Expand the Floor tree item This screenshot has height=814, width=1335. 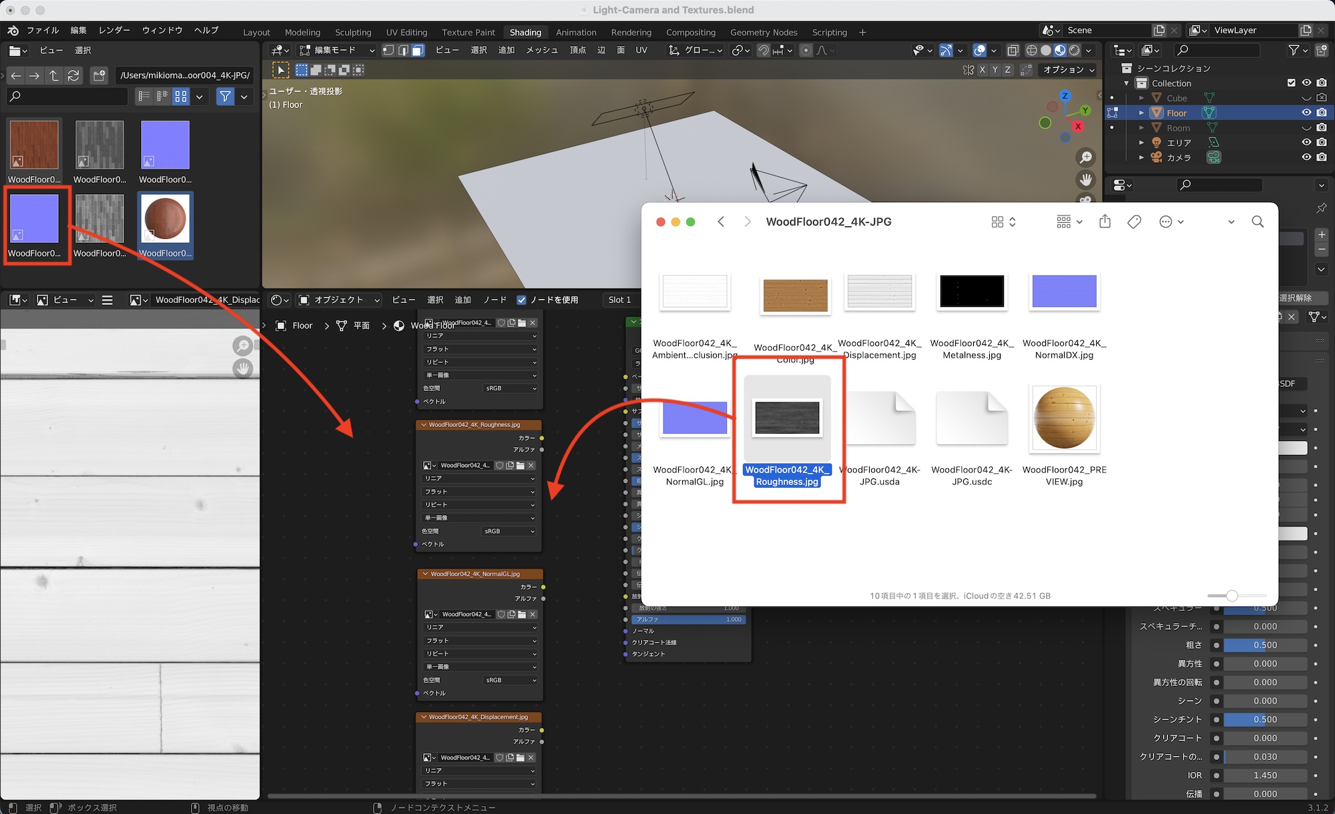click(1141, 113)
